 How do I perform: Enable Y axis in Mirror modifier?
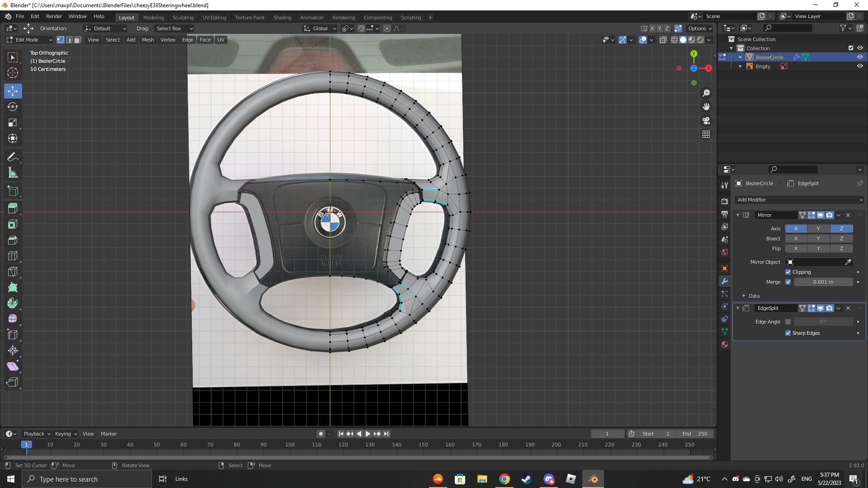tap(818, 229)
